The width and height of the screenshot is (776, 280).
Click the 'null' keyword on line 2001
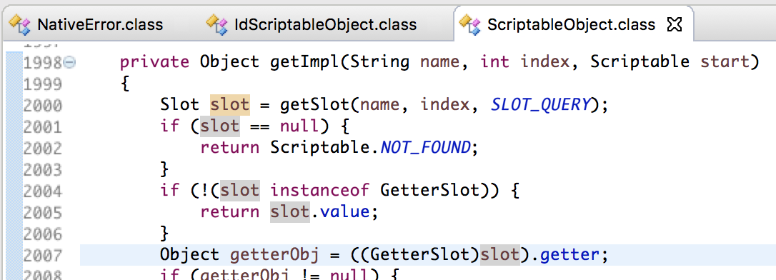[x=300, y=126]
